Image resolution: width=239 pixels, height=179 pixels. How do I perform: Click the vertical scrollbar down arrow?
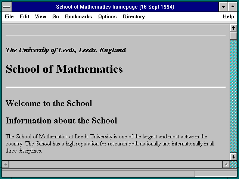point(233,157)
